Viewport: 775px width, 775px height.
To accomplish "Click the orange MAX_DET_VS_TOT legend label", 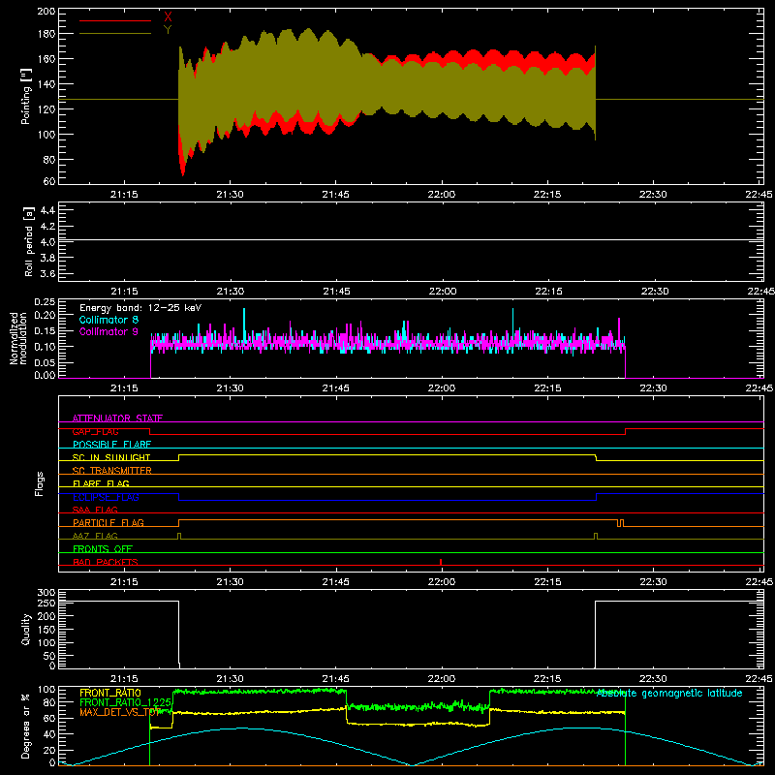I will (x=120, y=712).
